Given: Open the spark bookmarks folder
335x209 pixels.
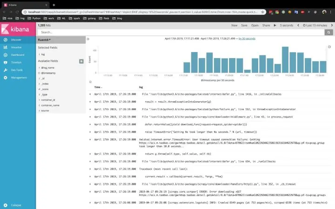Looking at the screenshot, I should click(x=74, y=18).
